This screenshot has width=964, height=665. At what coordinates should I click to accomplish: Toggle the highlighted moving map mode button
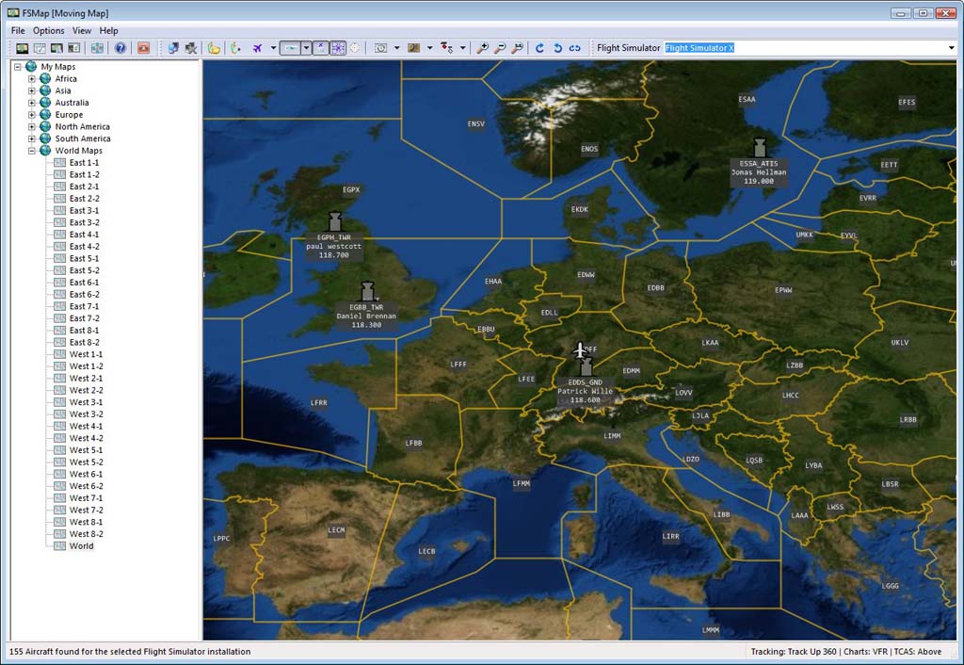point(291,48)
